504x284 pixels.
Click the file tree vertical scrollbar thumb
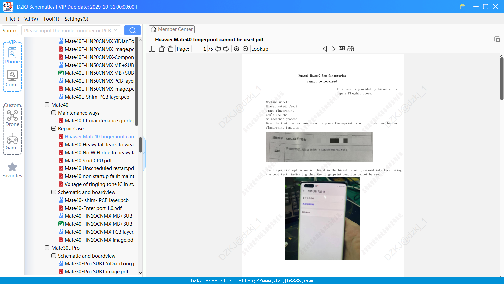[x=140, y=145]
